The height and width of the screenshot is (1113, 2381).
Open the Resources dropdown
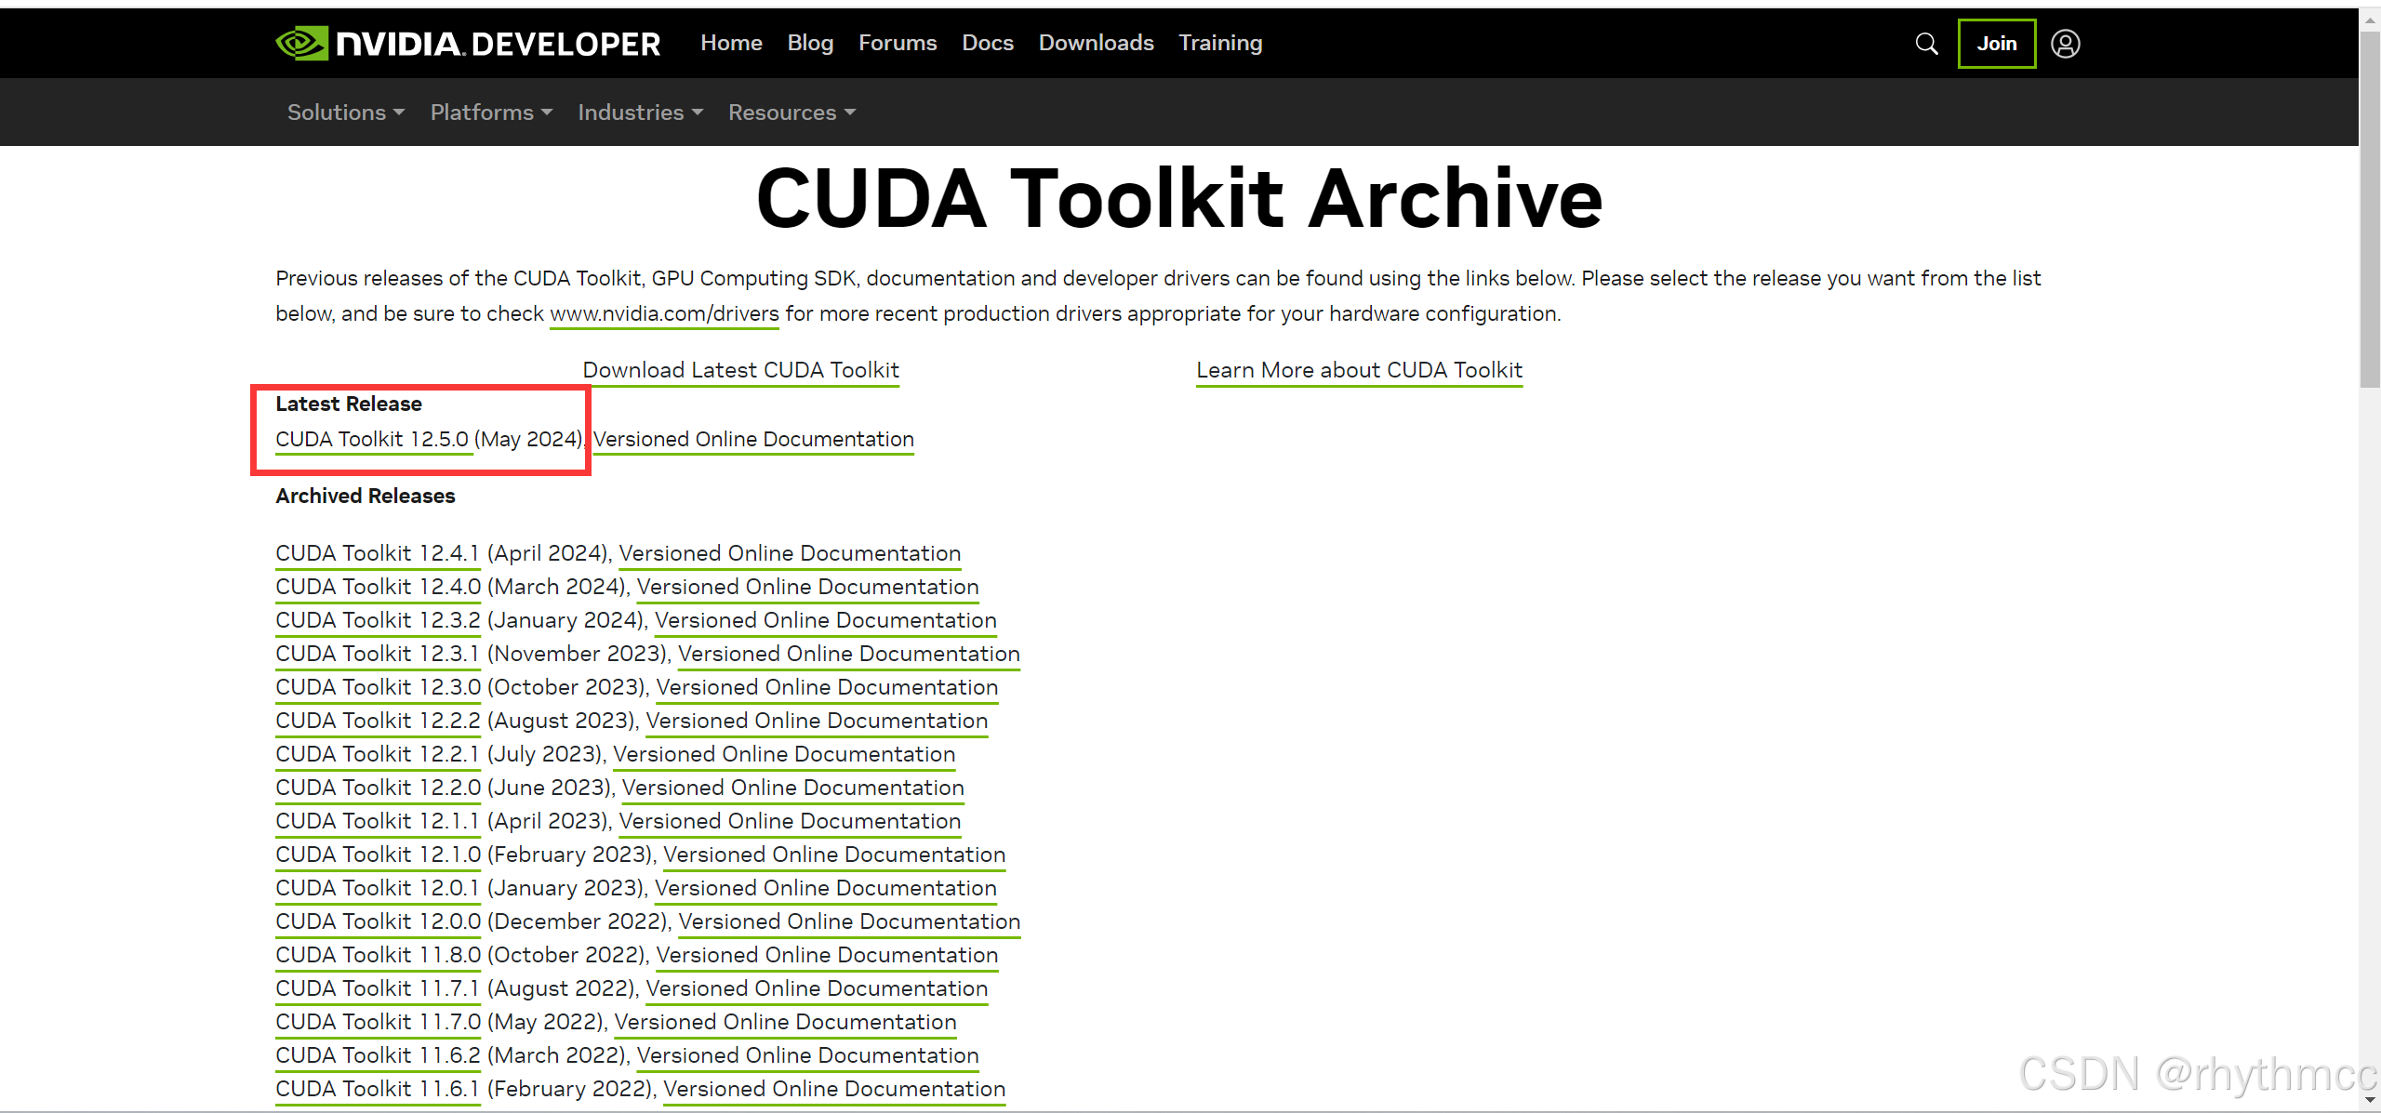pos(791,113)
